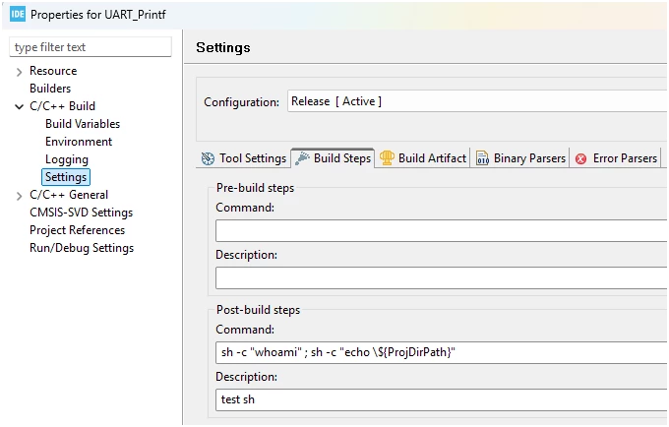Click the Post-build Command field with sh -c
This screenshot has width=669, height=427.
click(x=441, y=352)
